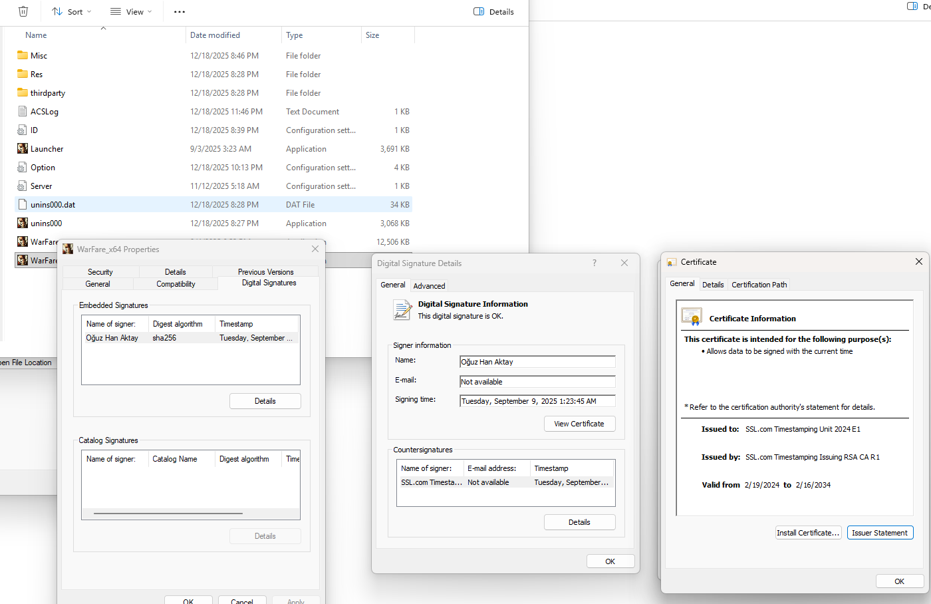Open the Previous Versions tab
This screenshot has height=604, width=931.
coord(265,271)
